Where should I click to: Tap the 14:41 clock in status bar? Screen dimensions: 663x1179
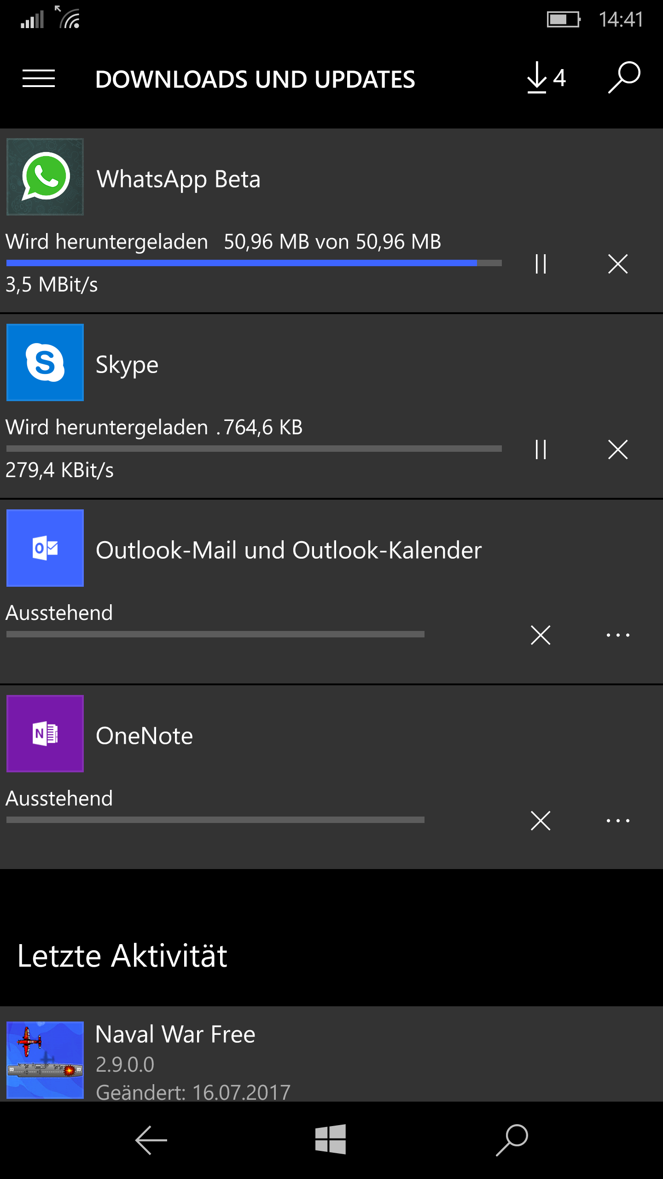coord(621,19)
